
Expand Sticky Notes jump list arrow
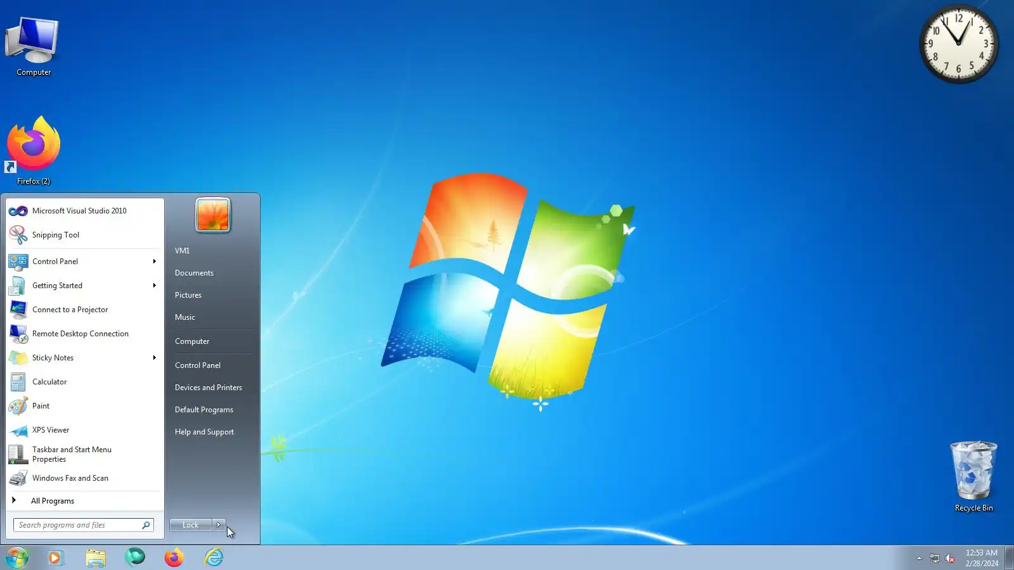tap(154, 358)
